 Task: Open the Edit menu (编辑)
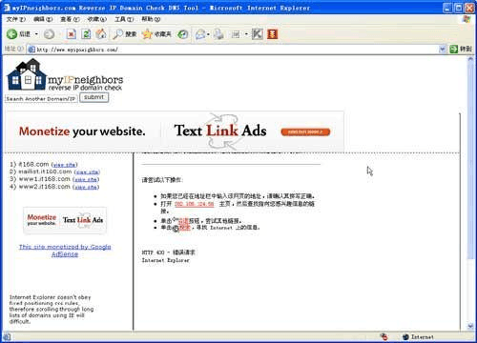pos(43,19)
